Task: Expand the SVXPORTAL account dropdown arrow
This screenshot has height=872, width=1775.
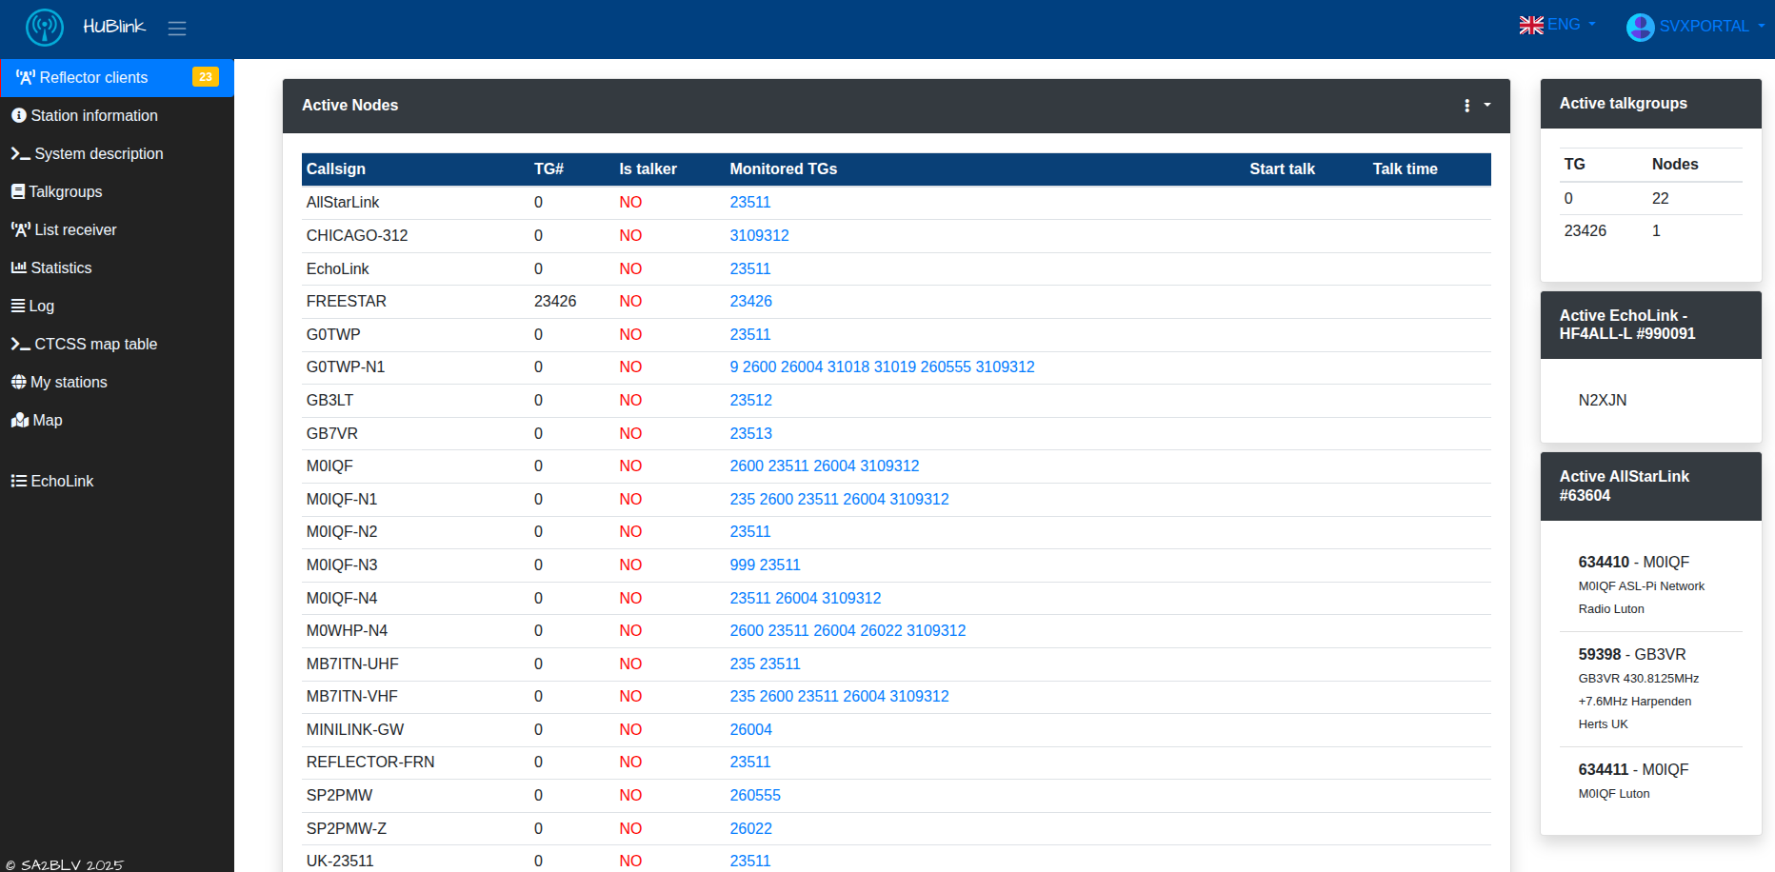Action: [1761, 26]
